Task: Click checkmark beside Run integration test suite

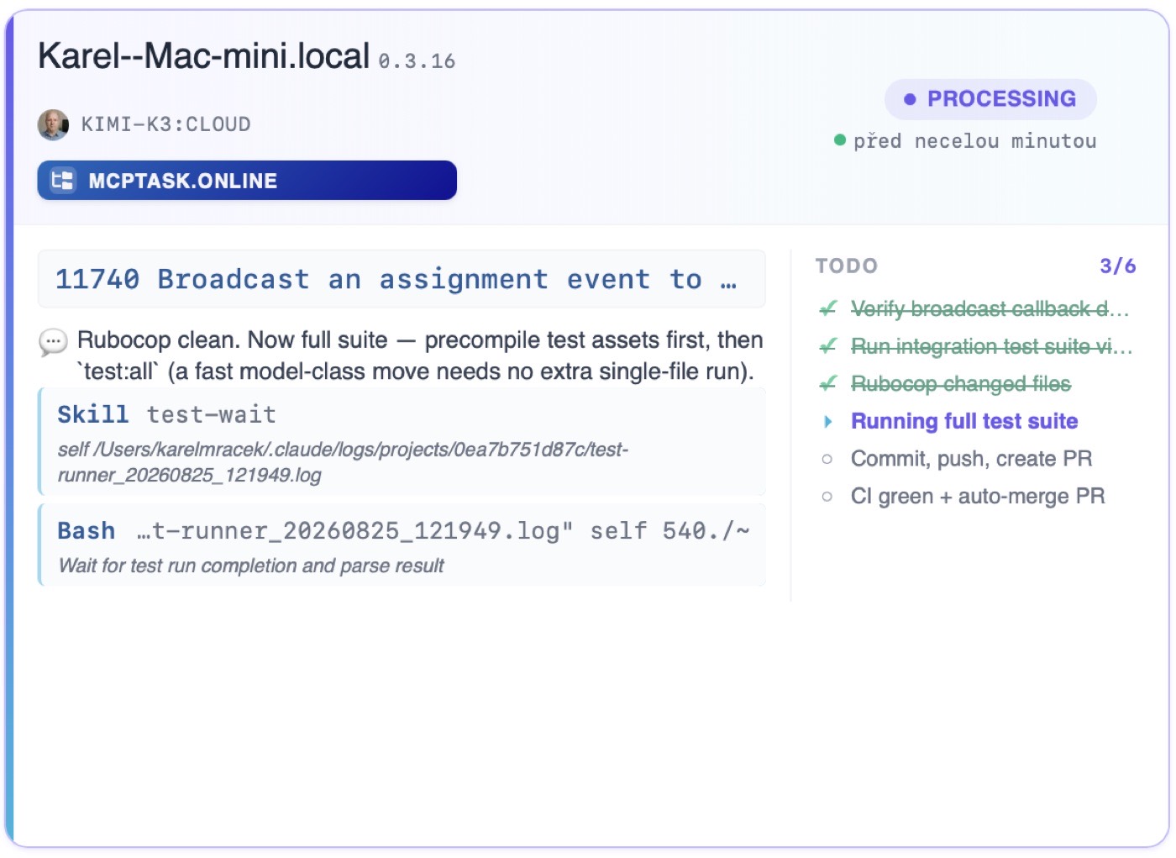Action: [x=828, y=346]
